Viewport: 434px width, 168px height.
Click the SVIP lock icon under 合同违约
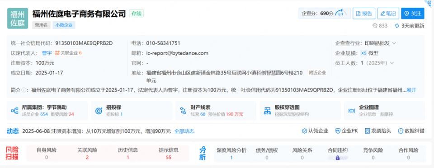point(337,158)
